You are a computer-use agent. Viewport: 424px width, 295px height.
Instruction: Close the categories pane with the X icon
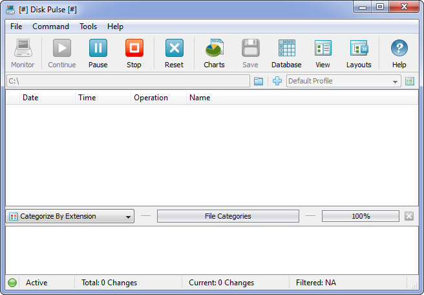coord(409,216)
